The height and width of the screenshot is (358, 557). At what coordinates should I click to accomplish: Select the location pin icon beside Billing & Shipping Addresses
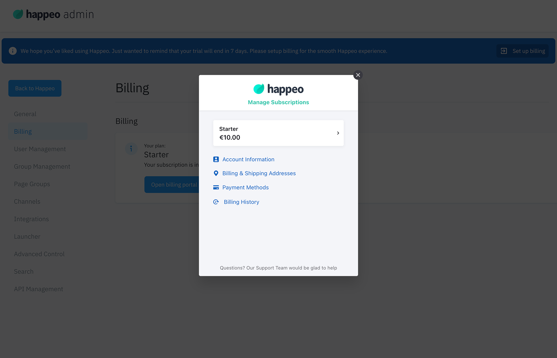[216, 173]
